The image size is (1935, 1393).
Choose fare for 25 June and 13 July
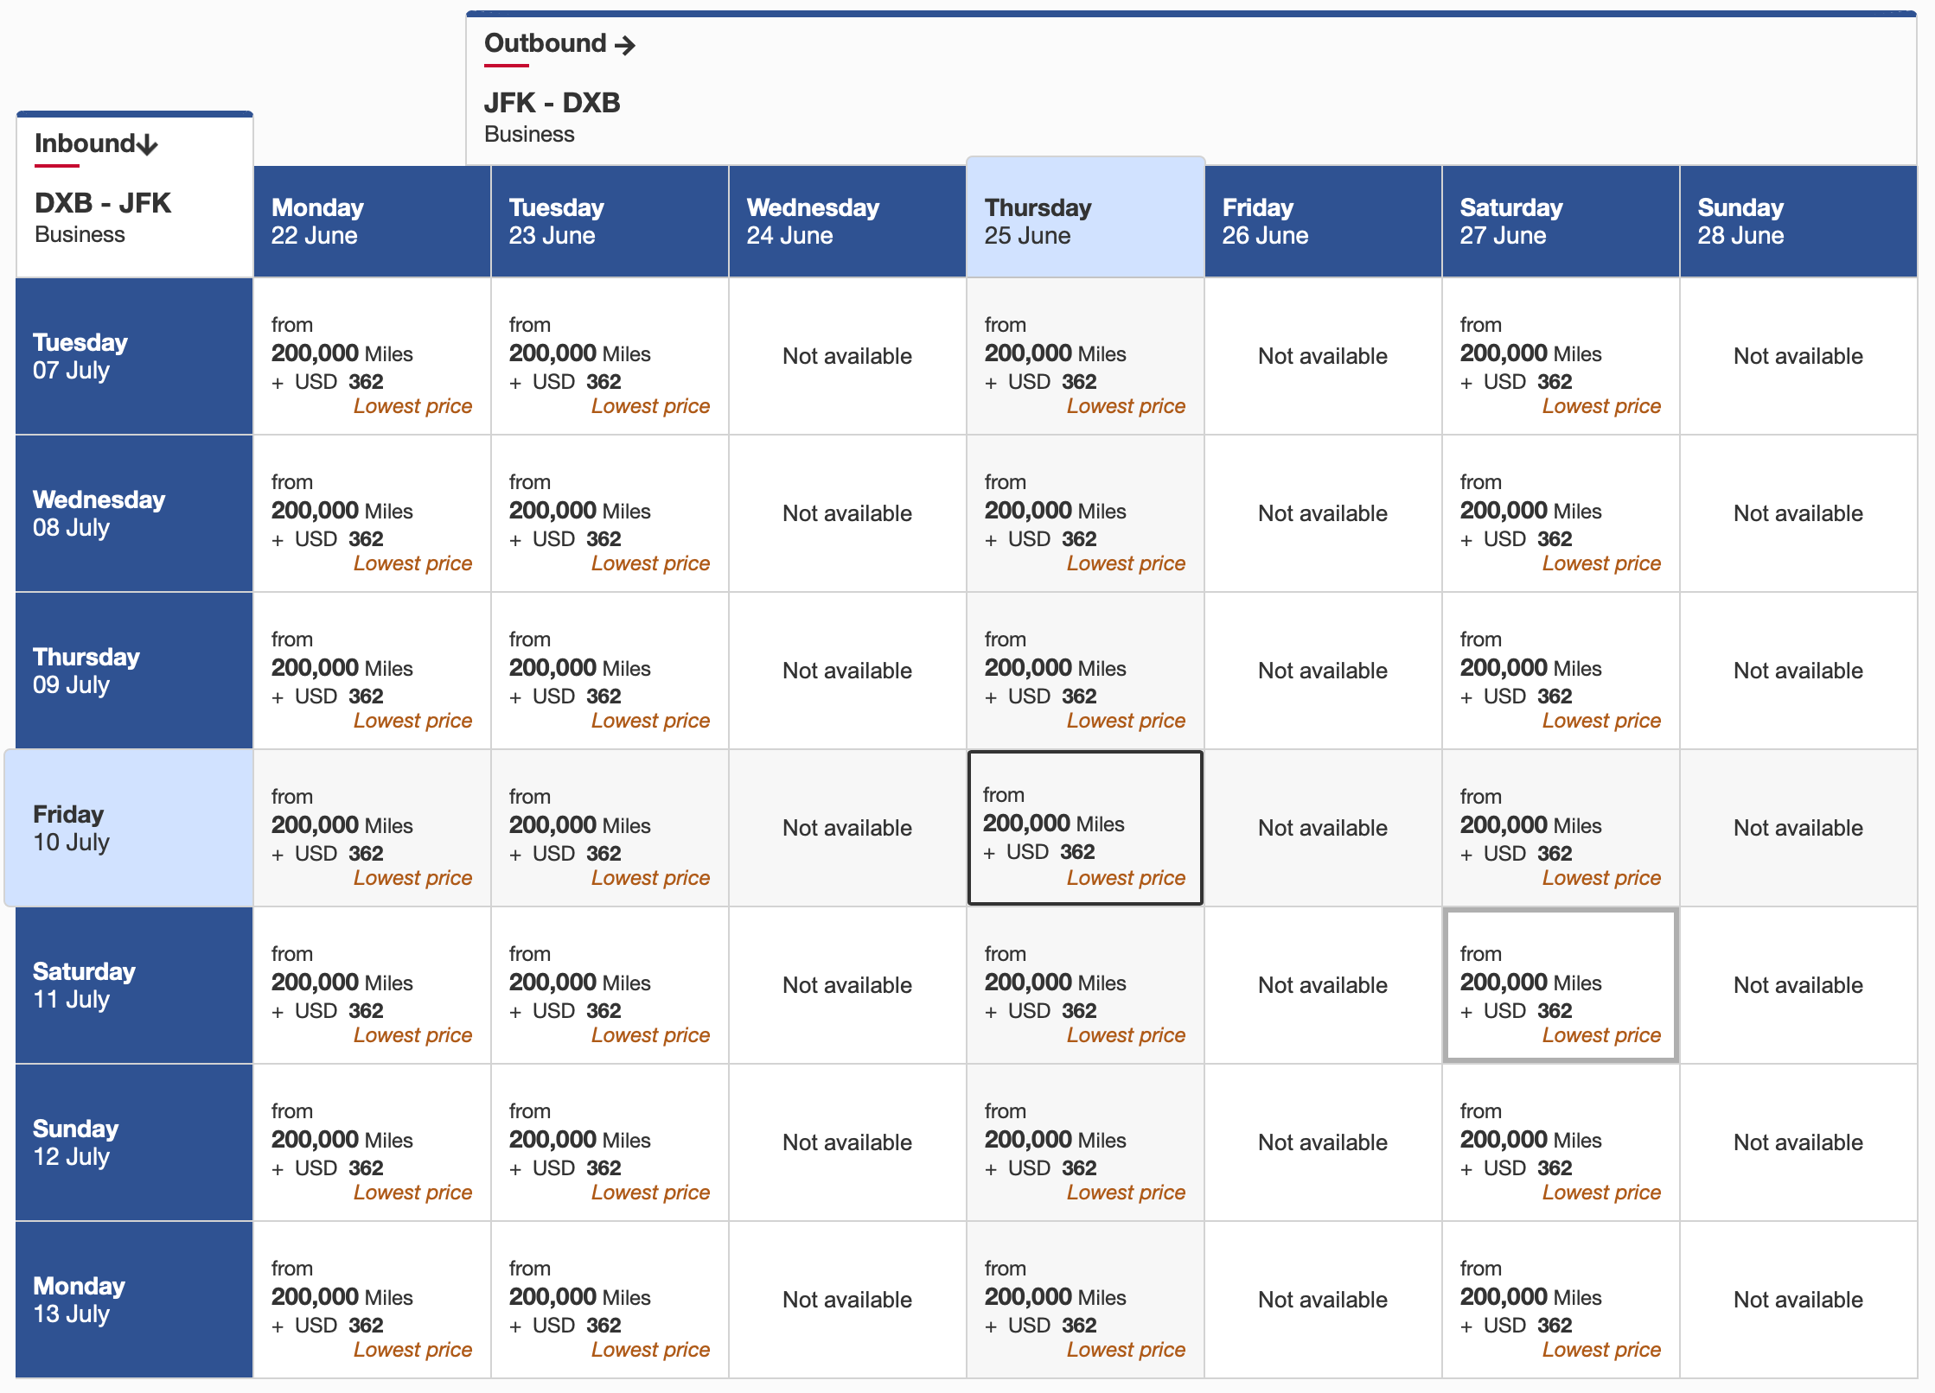(1085, 1300)
